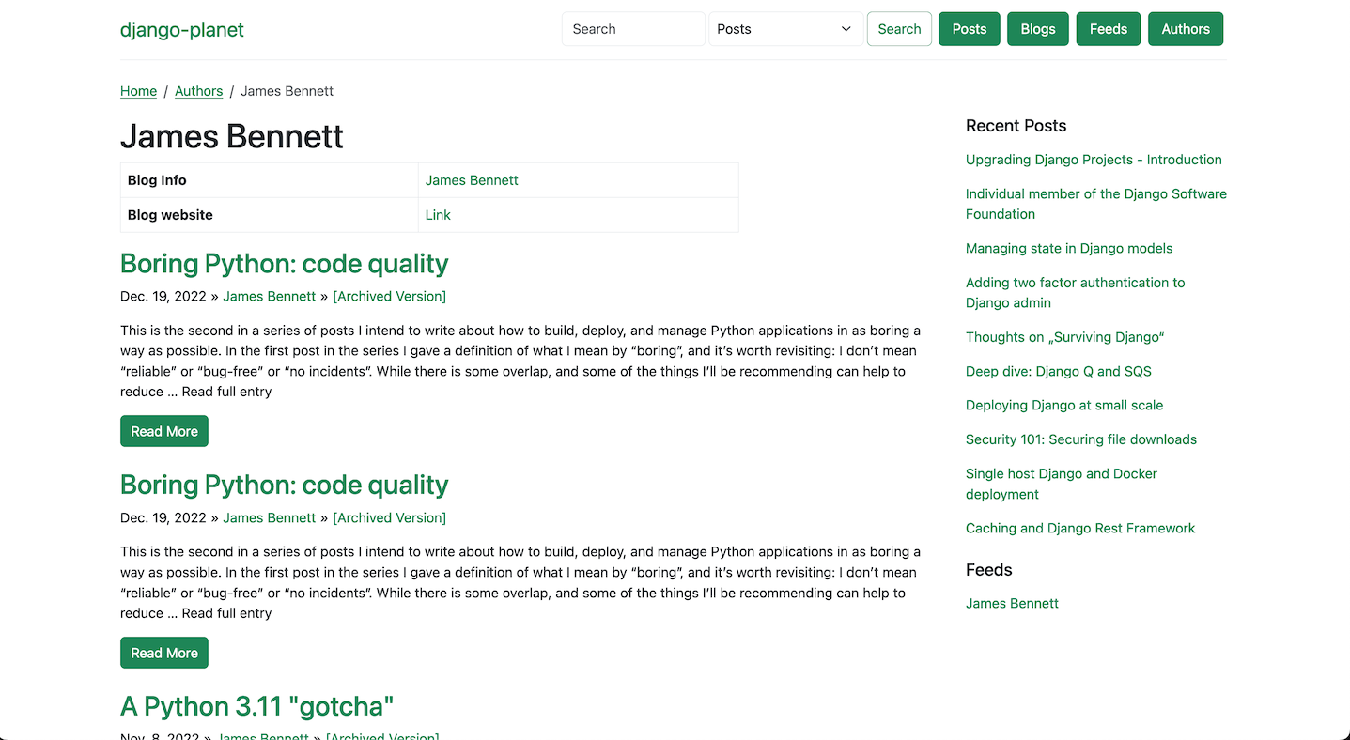Go to Home via breadcrumb
Image resolution: width=1350 pixels, height=740 pixels.
pyautogui.click(x=138, y=91)
